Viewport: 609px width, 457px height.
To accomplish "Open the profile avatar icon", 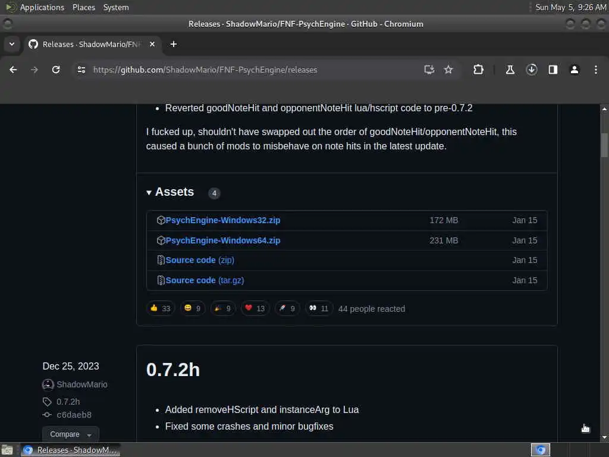I will [574, 70].
